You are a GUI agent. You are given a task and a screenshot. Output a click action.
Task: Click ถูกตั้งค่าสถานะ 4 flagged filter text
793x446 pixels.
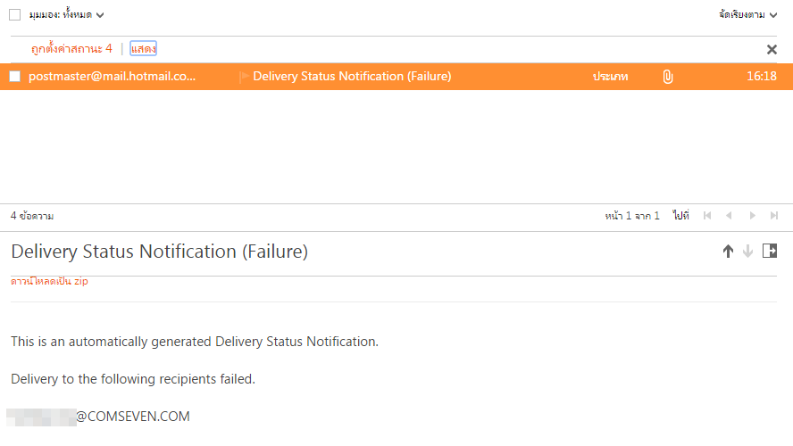(71, 49)
